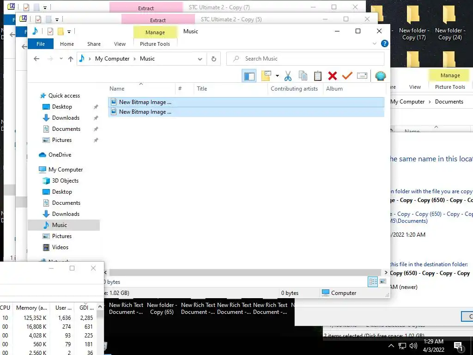Go up one folder level
The height and width of the screenshot is (355, 473).
(71, 59)
